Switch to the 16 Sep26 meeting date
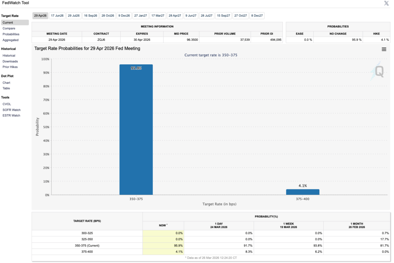 (x=90, y=15)
